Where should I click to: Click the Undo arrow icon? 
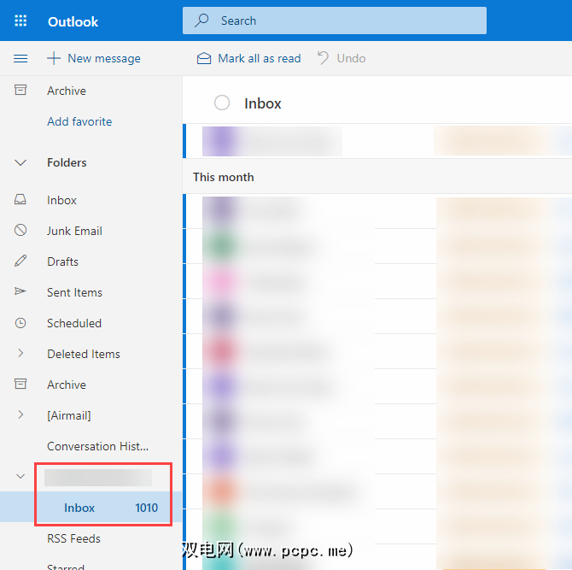pyautogui.click(x=323, y=58)
